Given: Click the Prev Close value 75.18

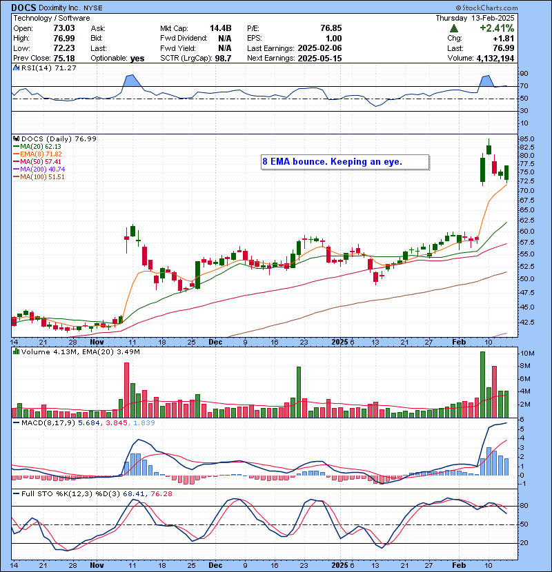Looking at the screenshot, I should click(x=64, y=59).
